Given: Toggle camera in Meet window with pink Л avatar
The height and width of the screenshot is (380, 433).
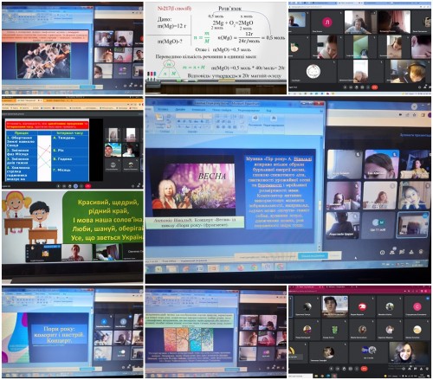Looking at the screenshot, I should 351,87.
